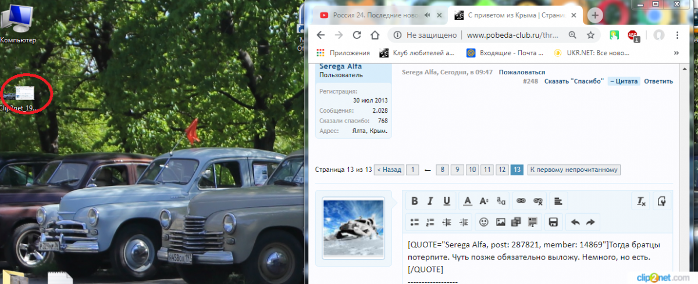Image resolution: width=698 pixels, height=284 pixels.
Task: Reload the current page
Action: pos(357,35)
